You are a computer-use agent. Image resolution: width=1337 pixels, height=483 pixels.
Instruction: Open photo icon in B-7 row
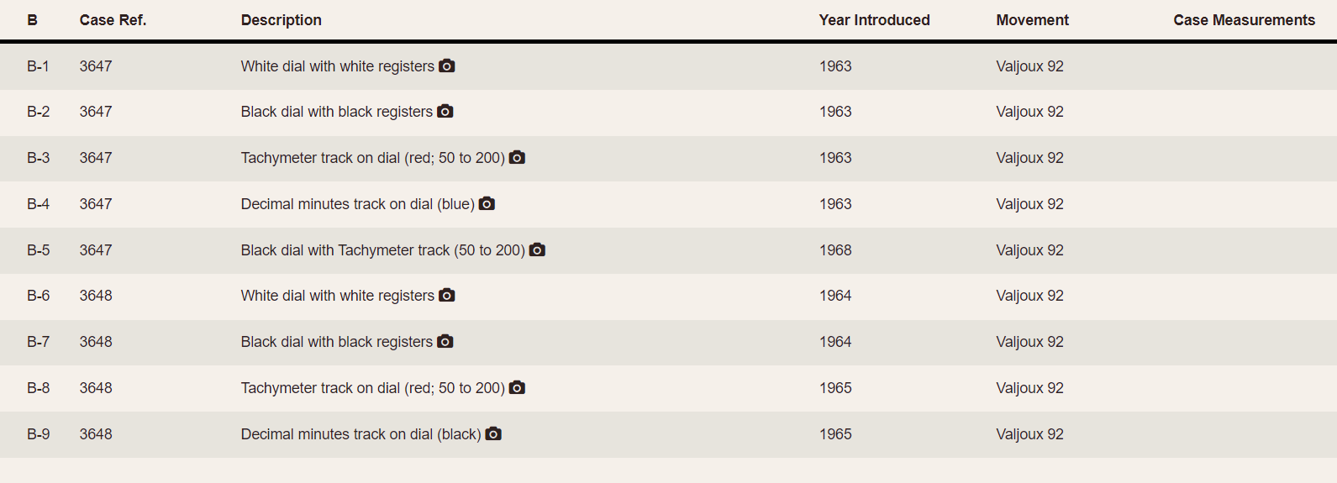[x=445, y=341]
